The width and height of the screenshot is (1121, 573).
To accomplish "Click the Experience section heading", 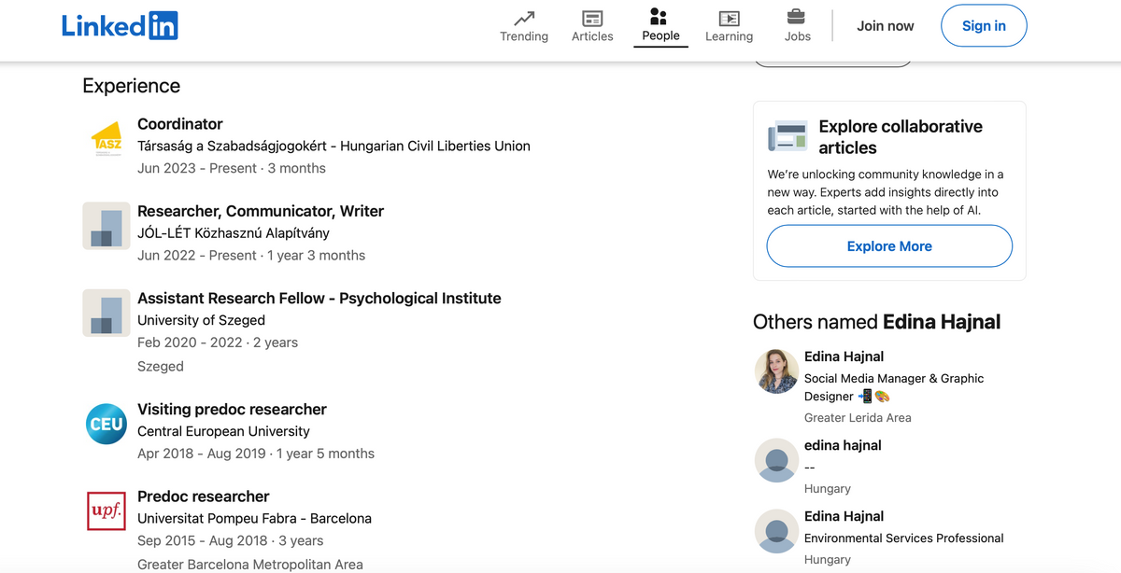I will click(132, 86).
